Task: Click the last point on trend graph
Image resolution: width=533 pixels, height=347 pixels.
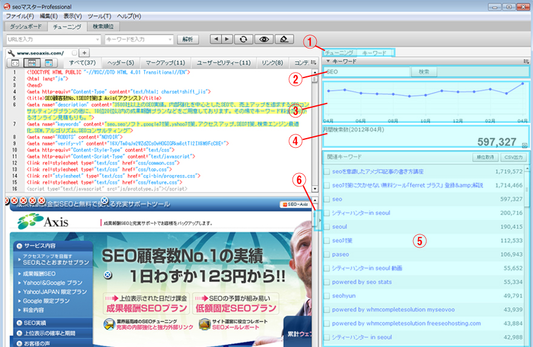Action: click(x=523, y=83)
